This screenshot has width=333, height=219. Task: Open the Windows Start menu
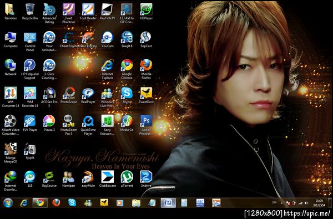(x=8, y=203)
